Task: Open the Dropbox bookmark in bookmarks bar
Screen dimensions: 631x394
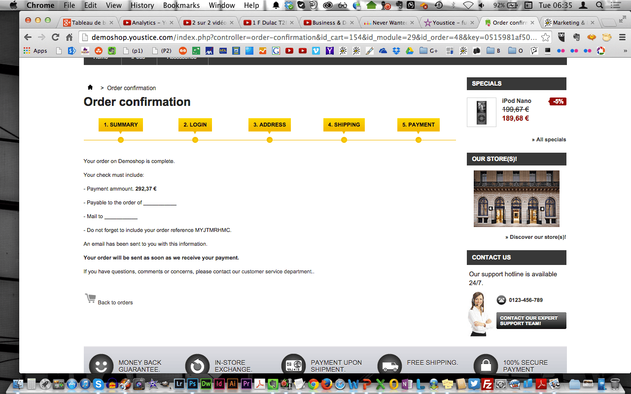Action: click(x=396, y=51)
